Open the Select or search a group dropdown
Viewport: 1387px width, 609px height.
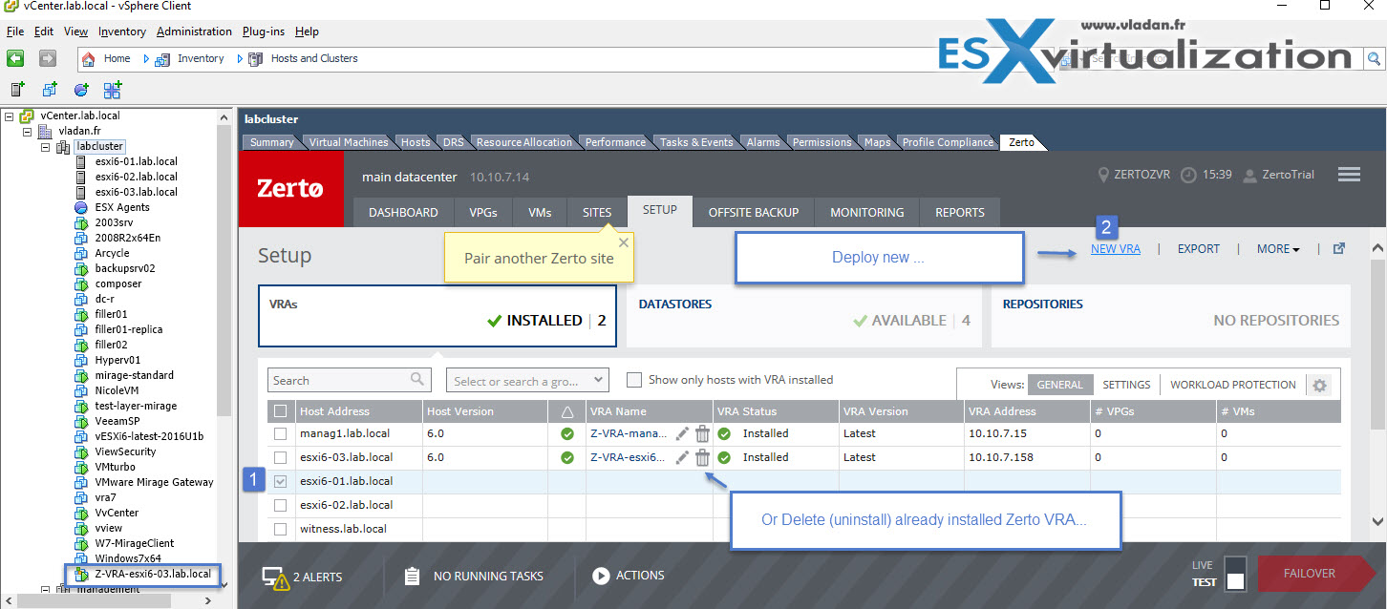(527, 380)
